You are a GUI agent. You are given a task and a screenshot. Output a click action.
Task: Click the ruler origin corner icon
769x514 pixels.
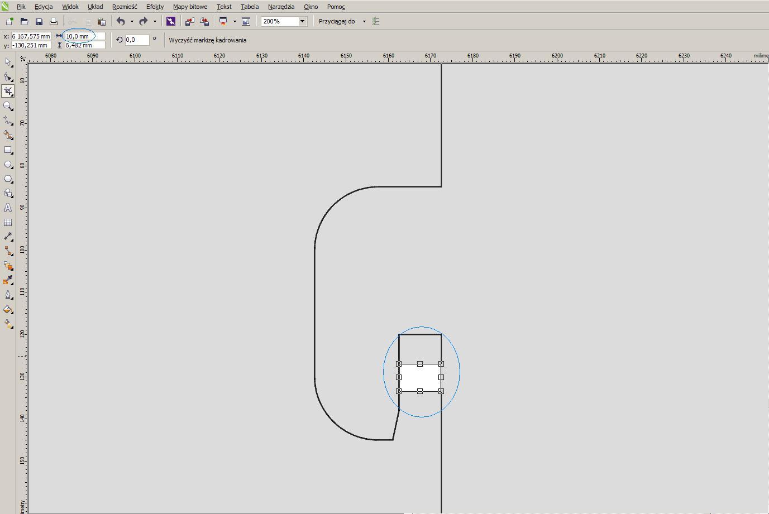click(22, 57)
